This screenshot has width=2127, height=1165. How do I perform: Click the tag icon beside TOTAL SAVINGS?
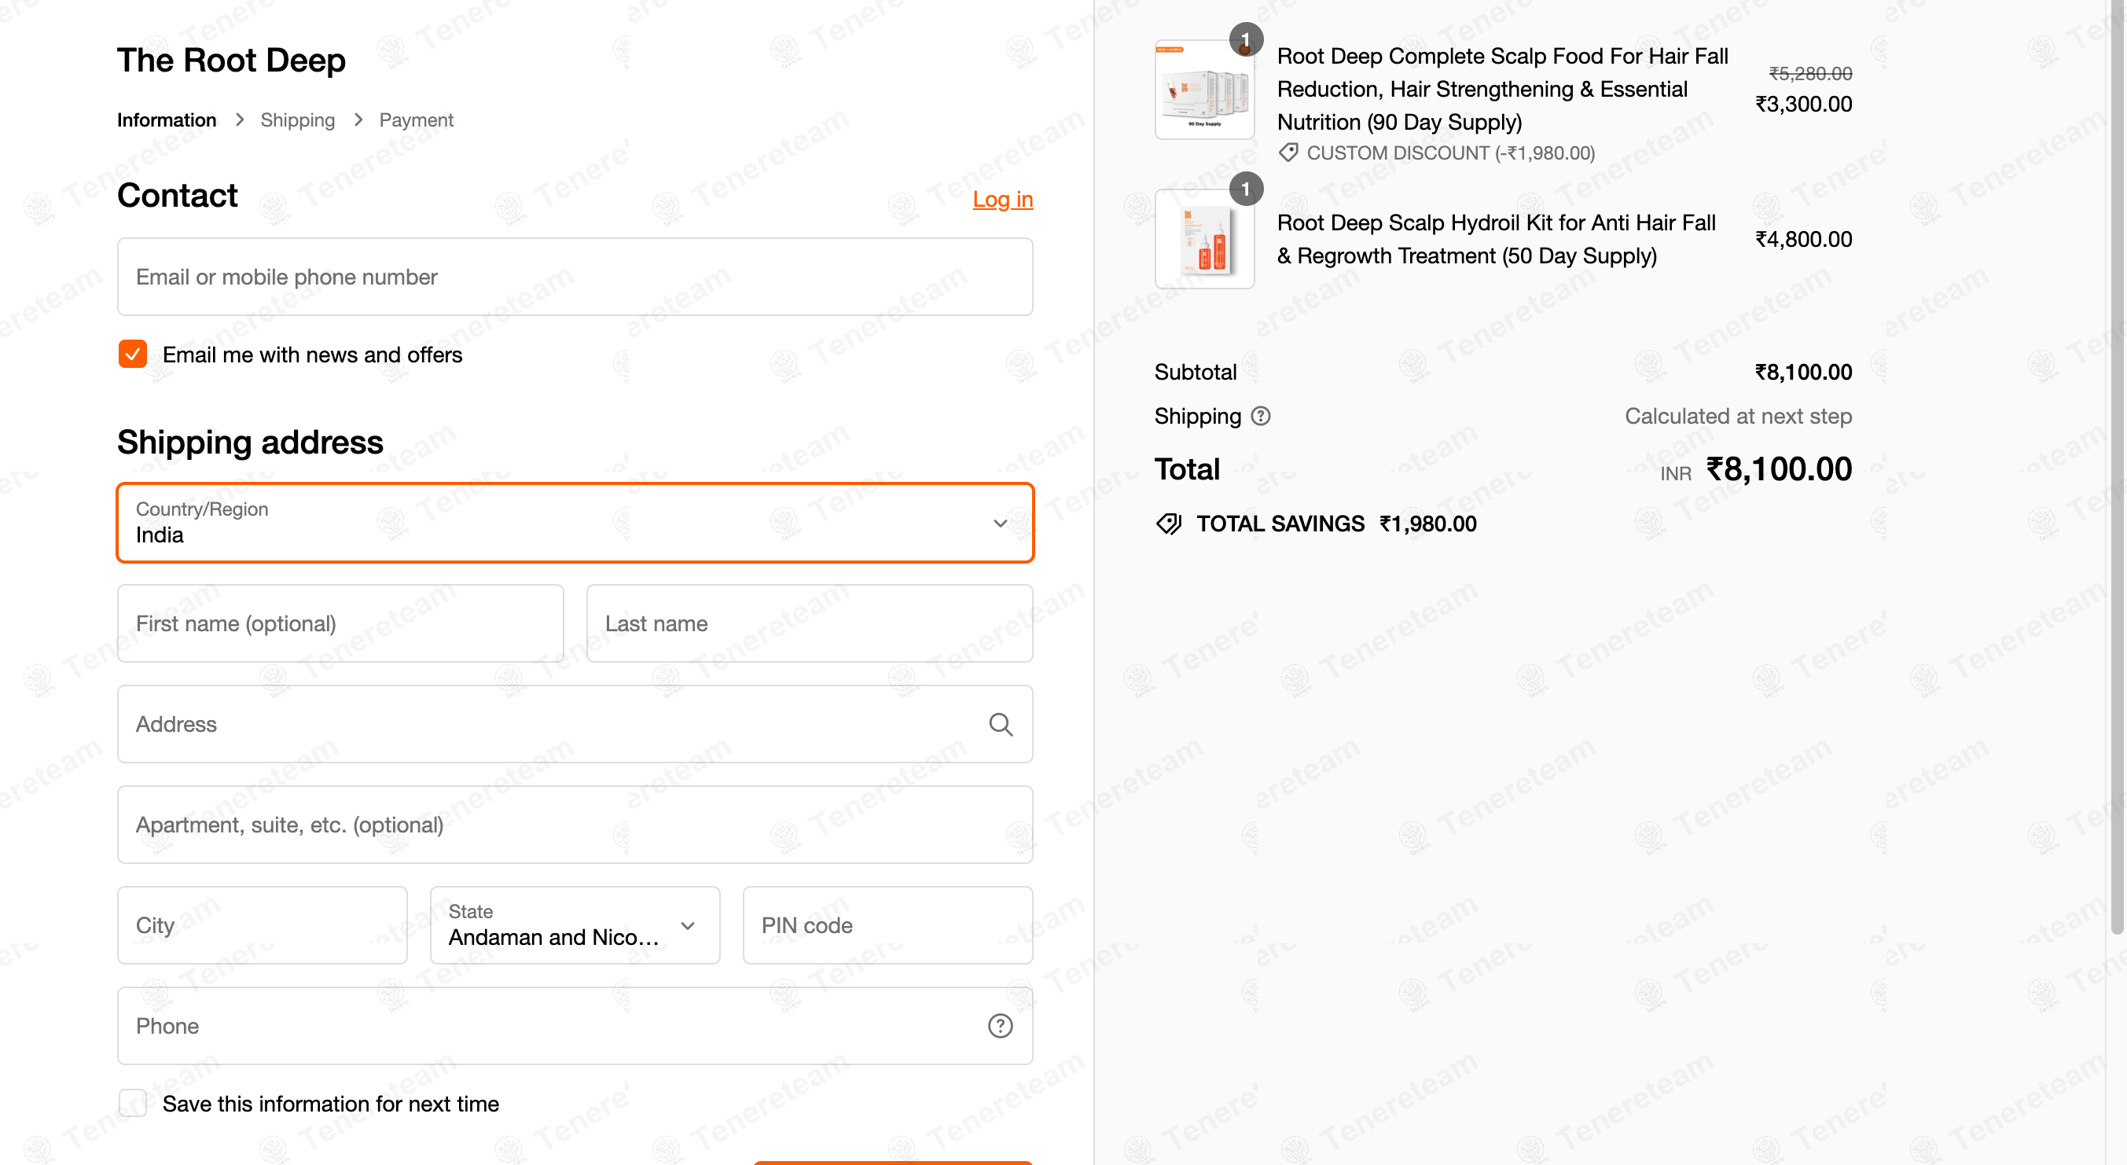1168,523
